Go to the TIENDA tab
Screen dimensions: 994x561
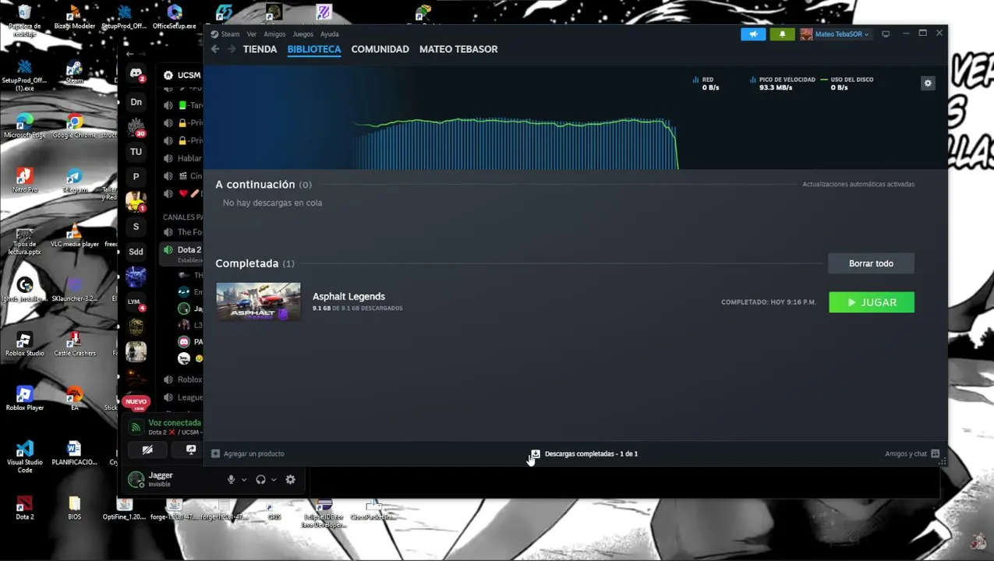click(x=260, y=49)
